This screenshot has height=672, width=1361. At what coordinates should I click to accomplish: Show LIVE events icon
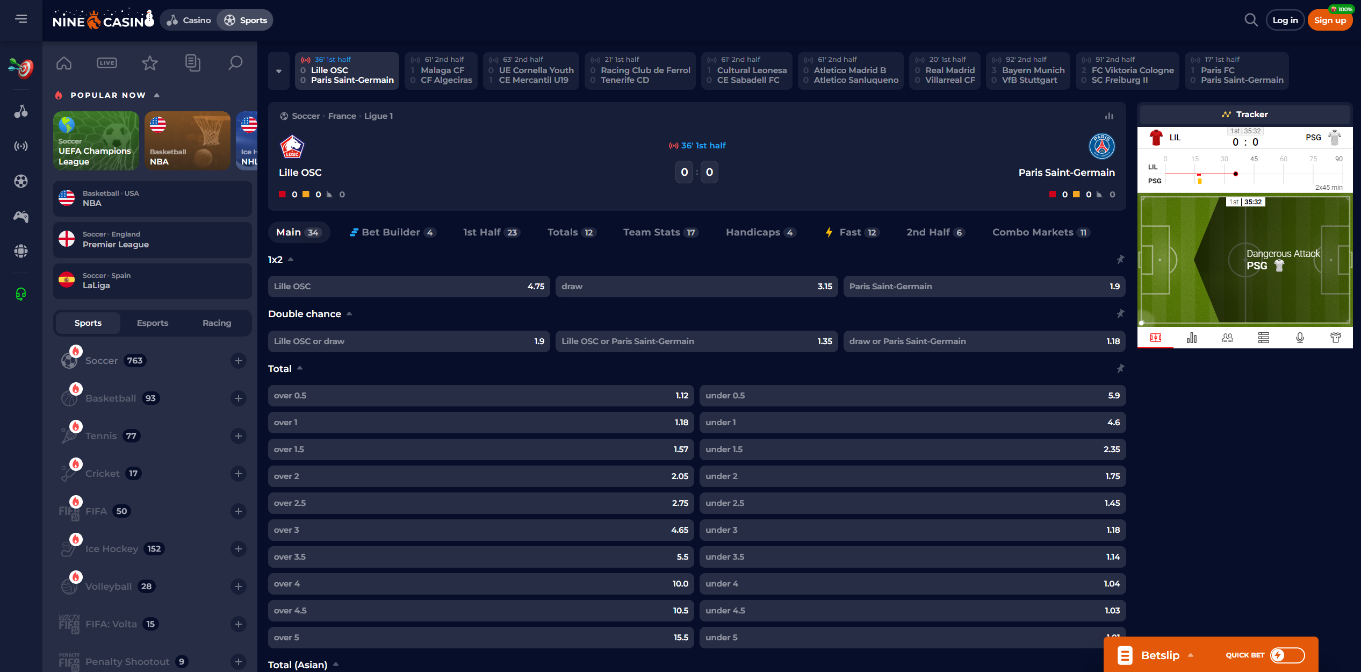tap(106, 63)
